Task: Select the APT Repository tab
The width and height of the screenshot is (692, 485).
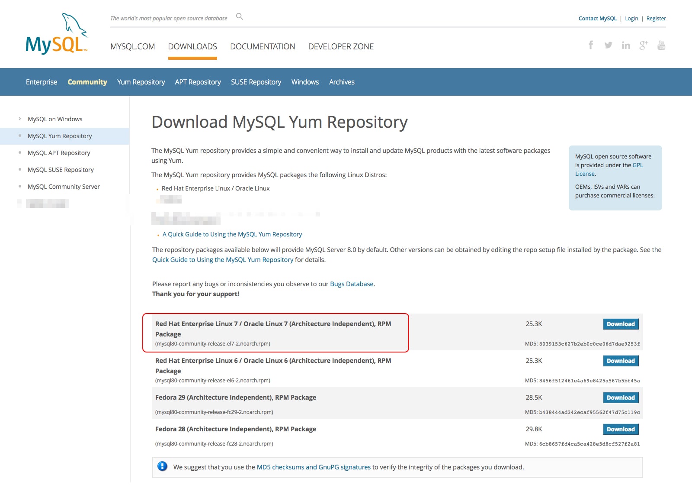Action: coord(198,82)
